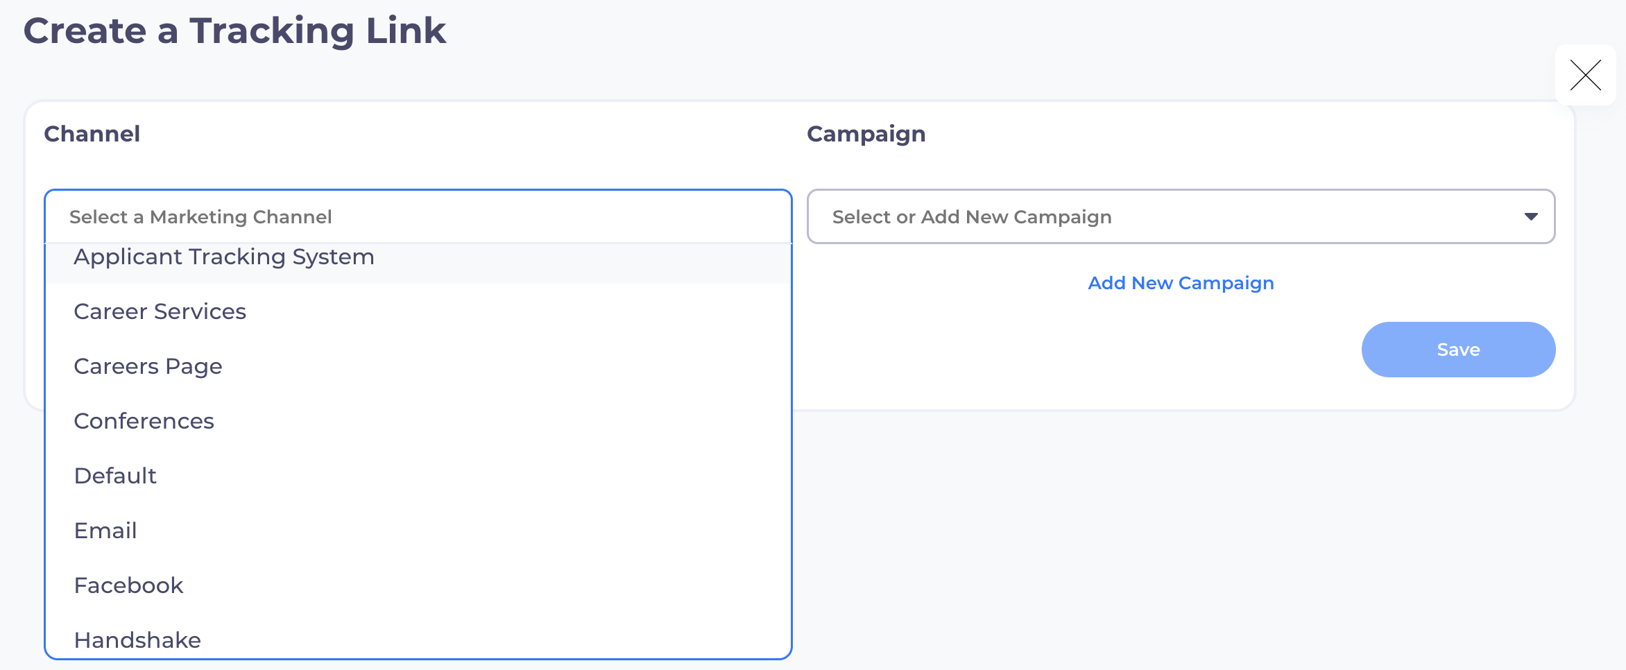Close the Create a Tracking Link dialog
Viewport: 1626px width, 670px height.
(1585, 75)
